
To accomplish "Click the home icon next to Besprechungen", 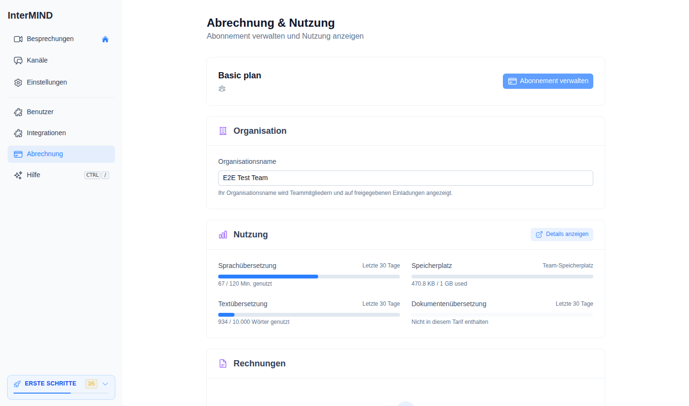I will [105, 39].
